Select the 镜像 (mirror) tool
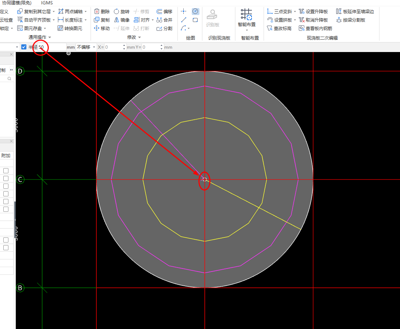Viewport: 400px width, 329px height. pos(122,20)
